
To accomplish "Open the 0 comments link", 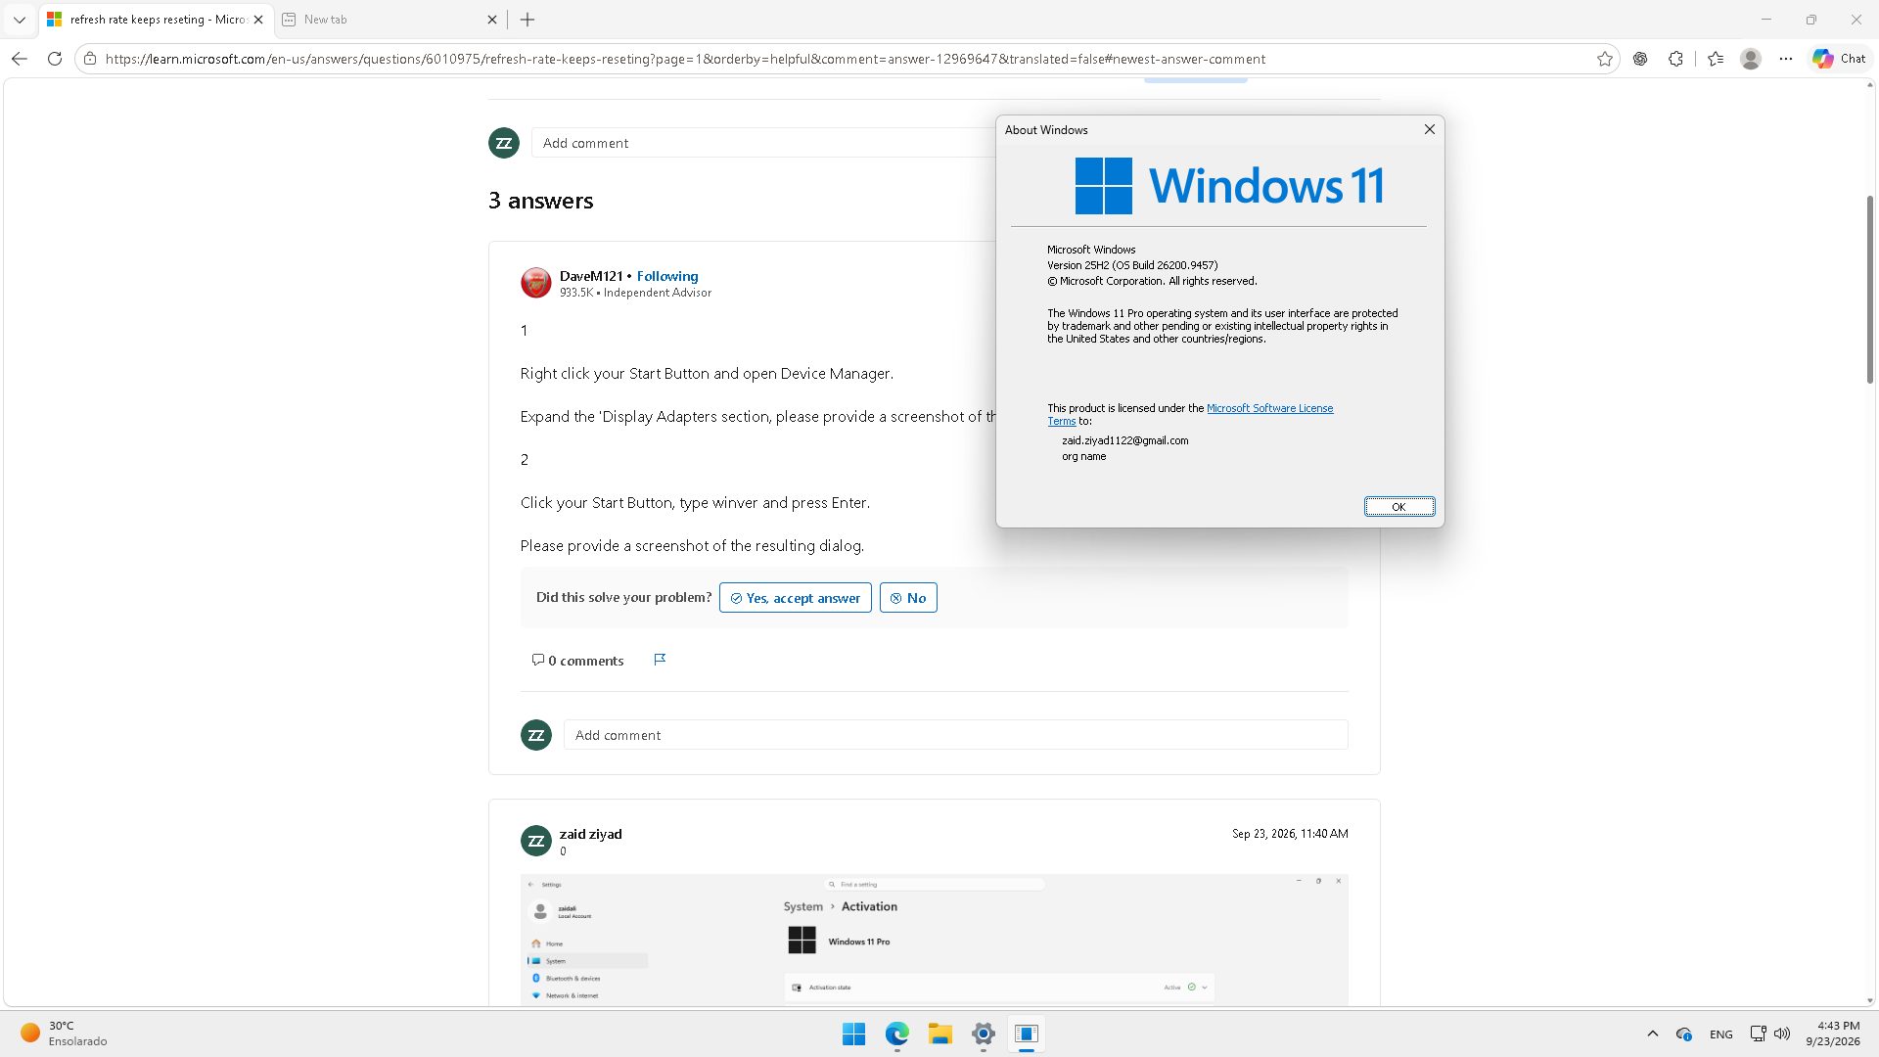I will click(x=577, y=661).
